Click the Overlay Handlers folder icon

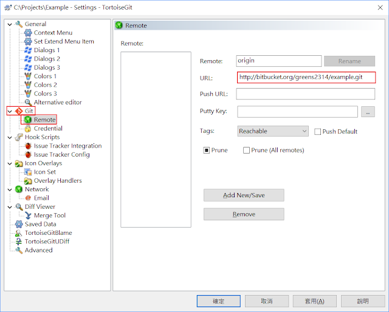[28, 181]
